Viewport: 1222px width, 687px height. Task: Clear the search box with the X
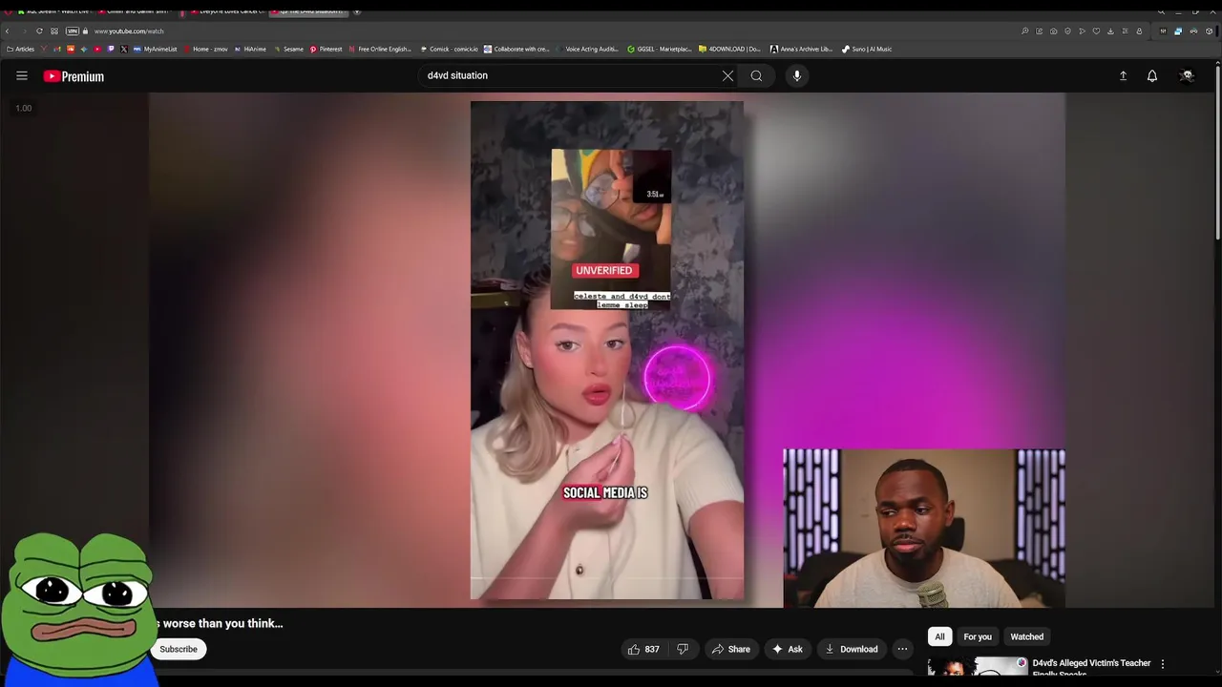point(727,75)
